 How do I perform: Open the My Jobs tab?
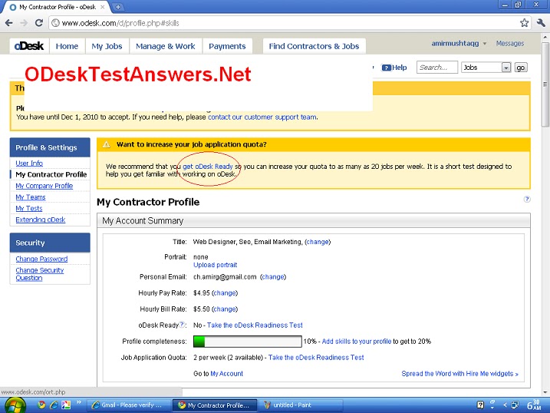tap(107, 46)
